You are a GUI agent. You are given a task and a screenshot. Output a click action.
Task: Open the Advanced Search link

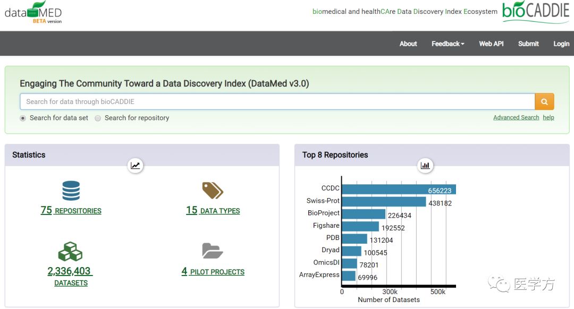pos(516,117)
